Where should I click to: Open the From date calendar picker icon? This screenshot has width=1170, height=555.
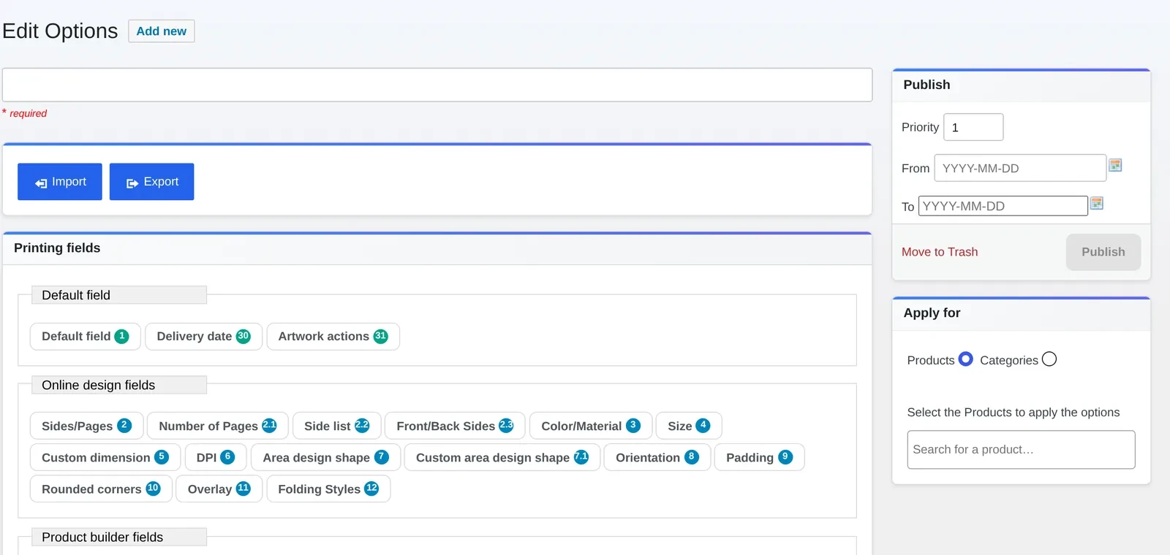click(1115, 165)
